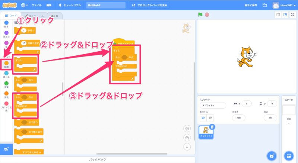Click the choose a backdrop button
Image resolution: width=298 pixels, height=163 pixels.
coord(289,155)
